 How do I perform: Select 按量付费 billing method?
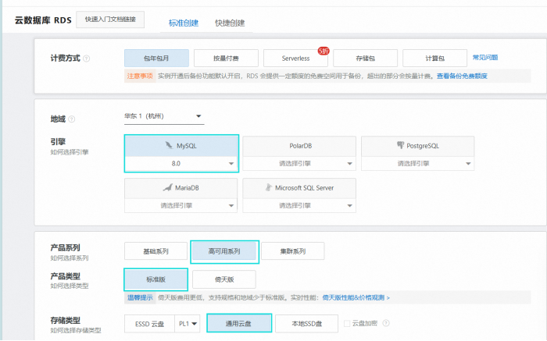coord(226,59)
